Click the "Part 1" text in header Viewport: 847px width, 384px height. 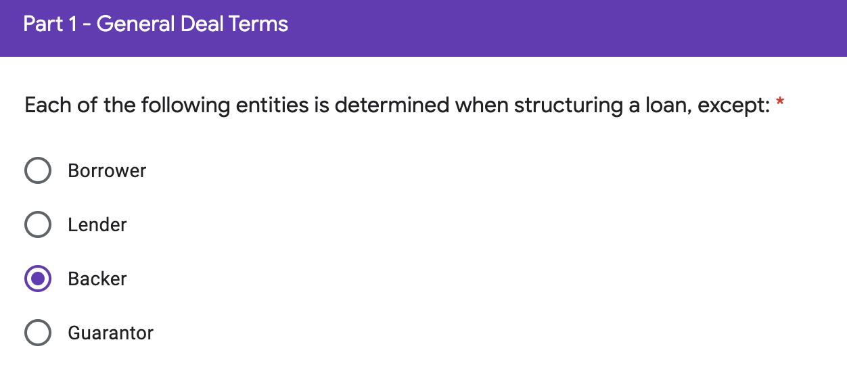click(51, 24)
